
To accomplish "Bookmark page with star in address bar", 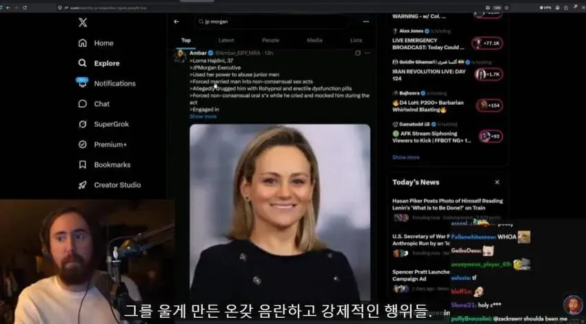I will pyautogui.click(x=507, y=8).
